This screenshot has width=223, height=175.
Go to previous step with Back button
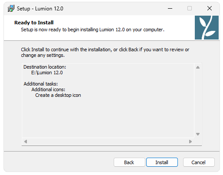point(129,162)
